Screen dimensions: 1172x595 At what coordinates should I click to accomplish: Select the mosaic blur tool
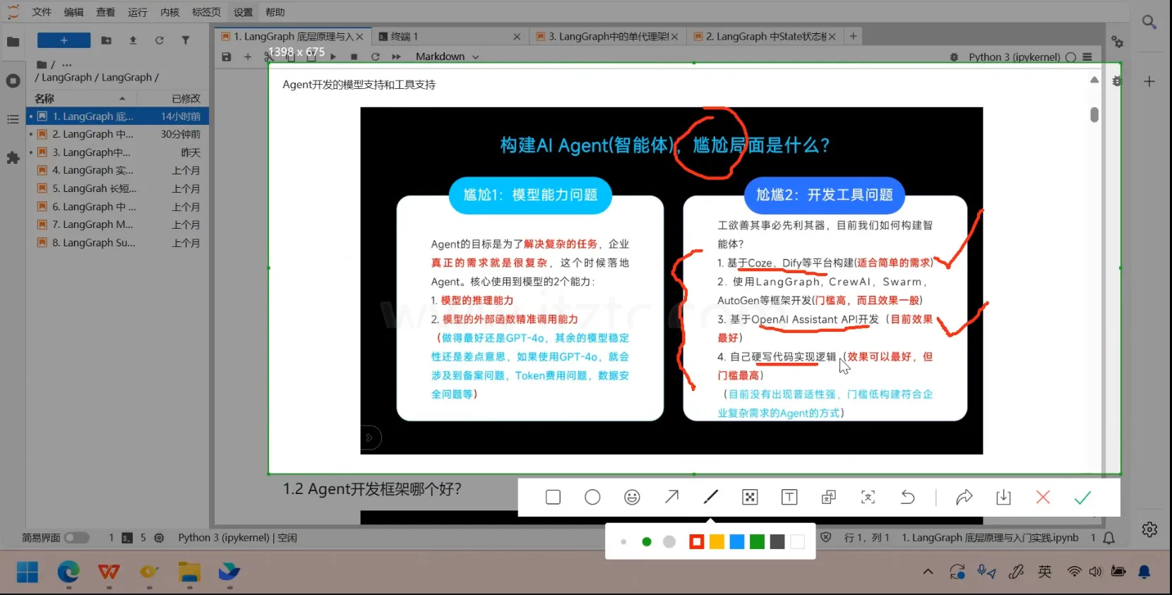point(750,498)
